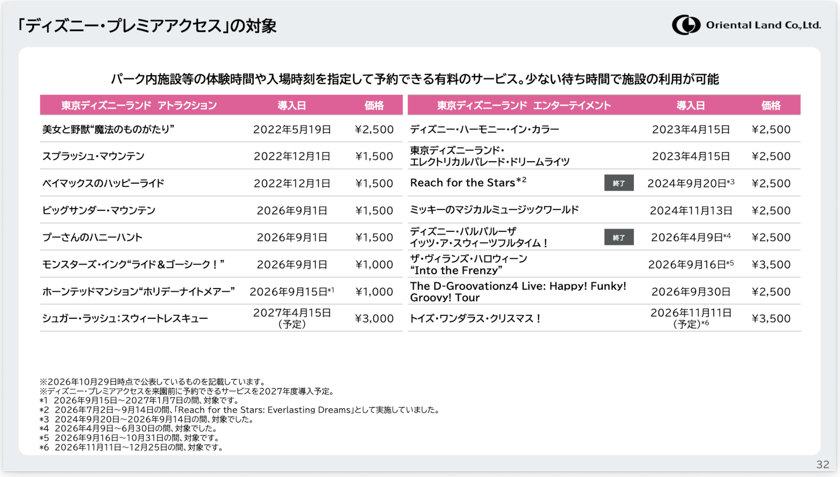
Task: Click footnote *2 about Everlasting Dreams
Action: pos(239,410)
